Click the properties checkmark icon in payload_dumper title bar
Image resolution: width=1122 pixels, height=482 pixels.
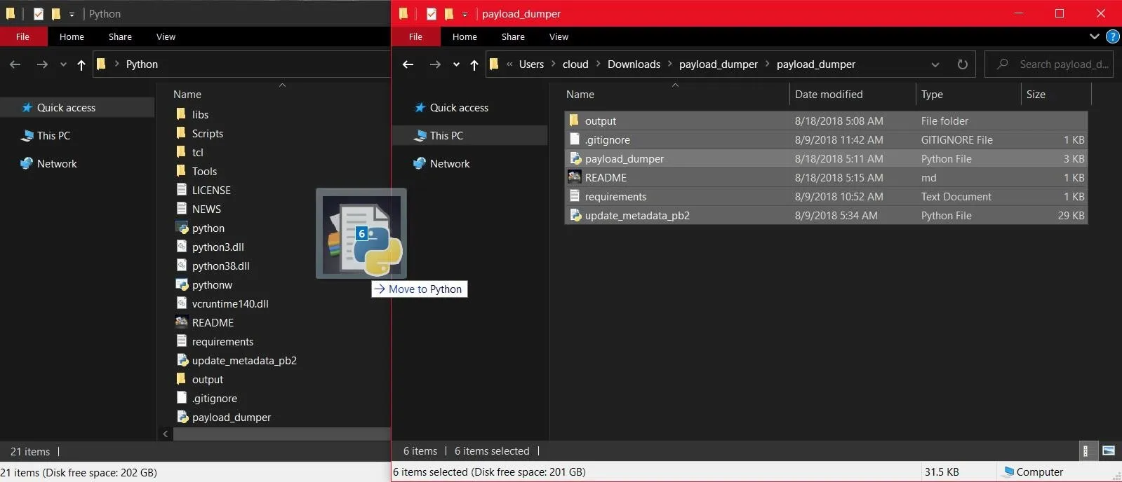click(x=431, y=13)
